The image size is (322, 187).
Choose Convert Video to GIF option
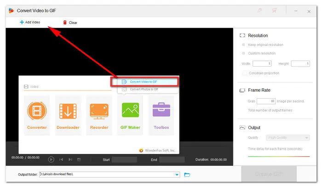tap(144, 82)
